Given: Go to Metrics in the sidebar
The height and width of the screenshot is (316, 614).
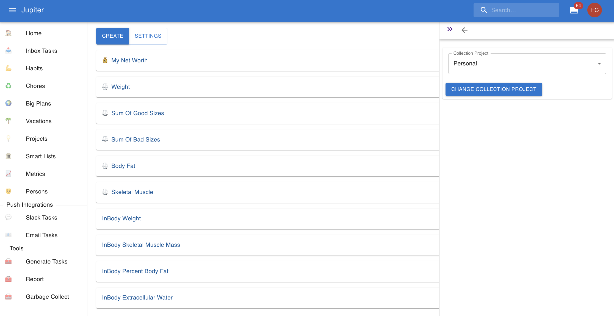Looking at the screenshot, I should pos(35,174).
